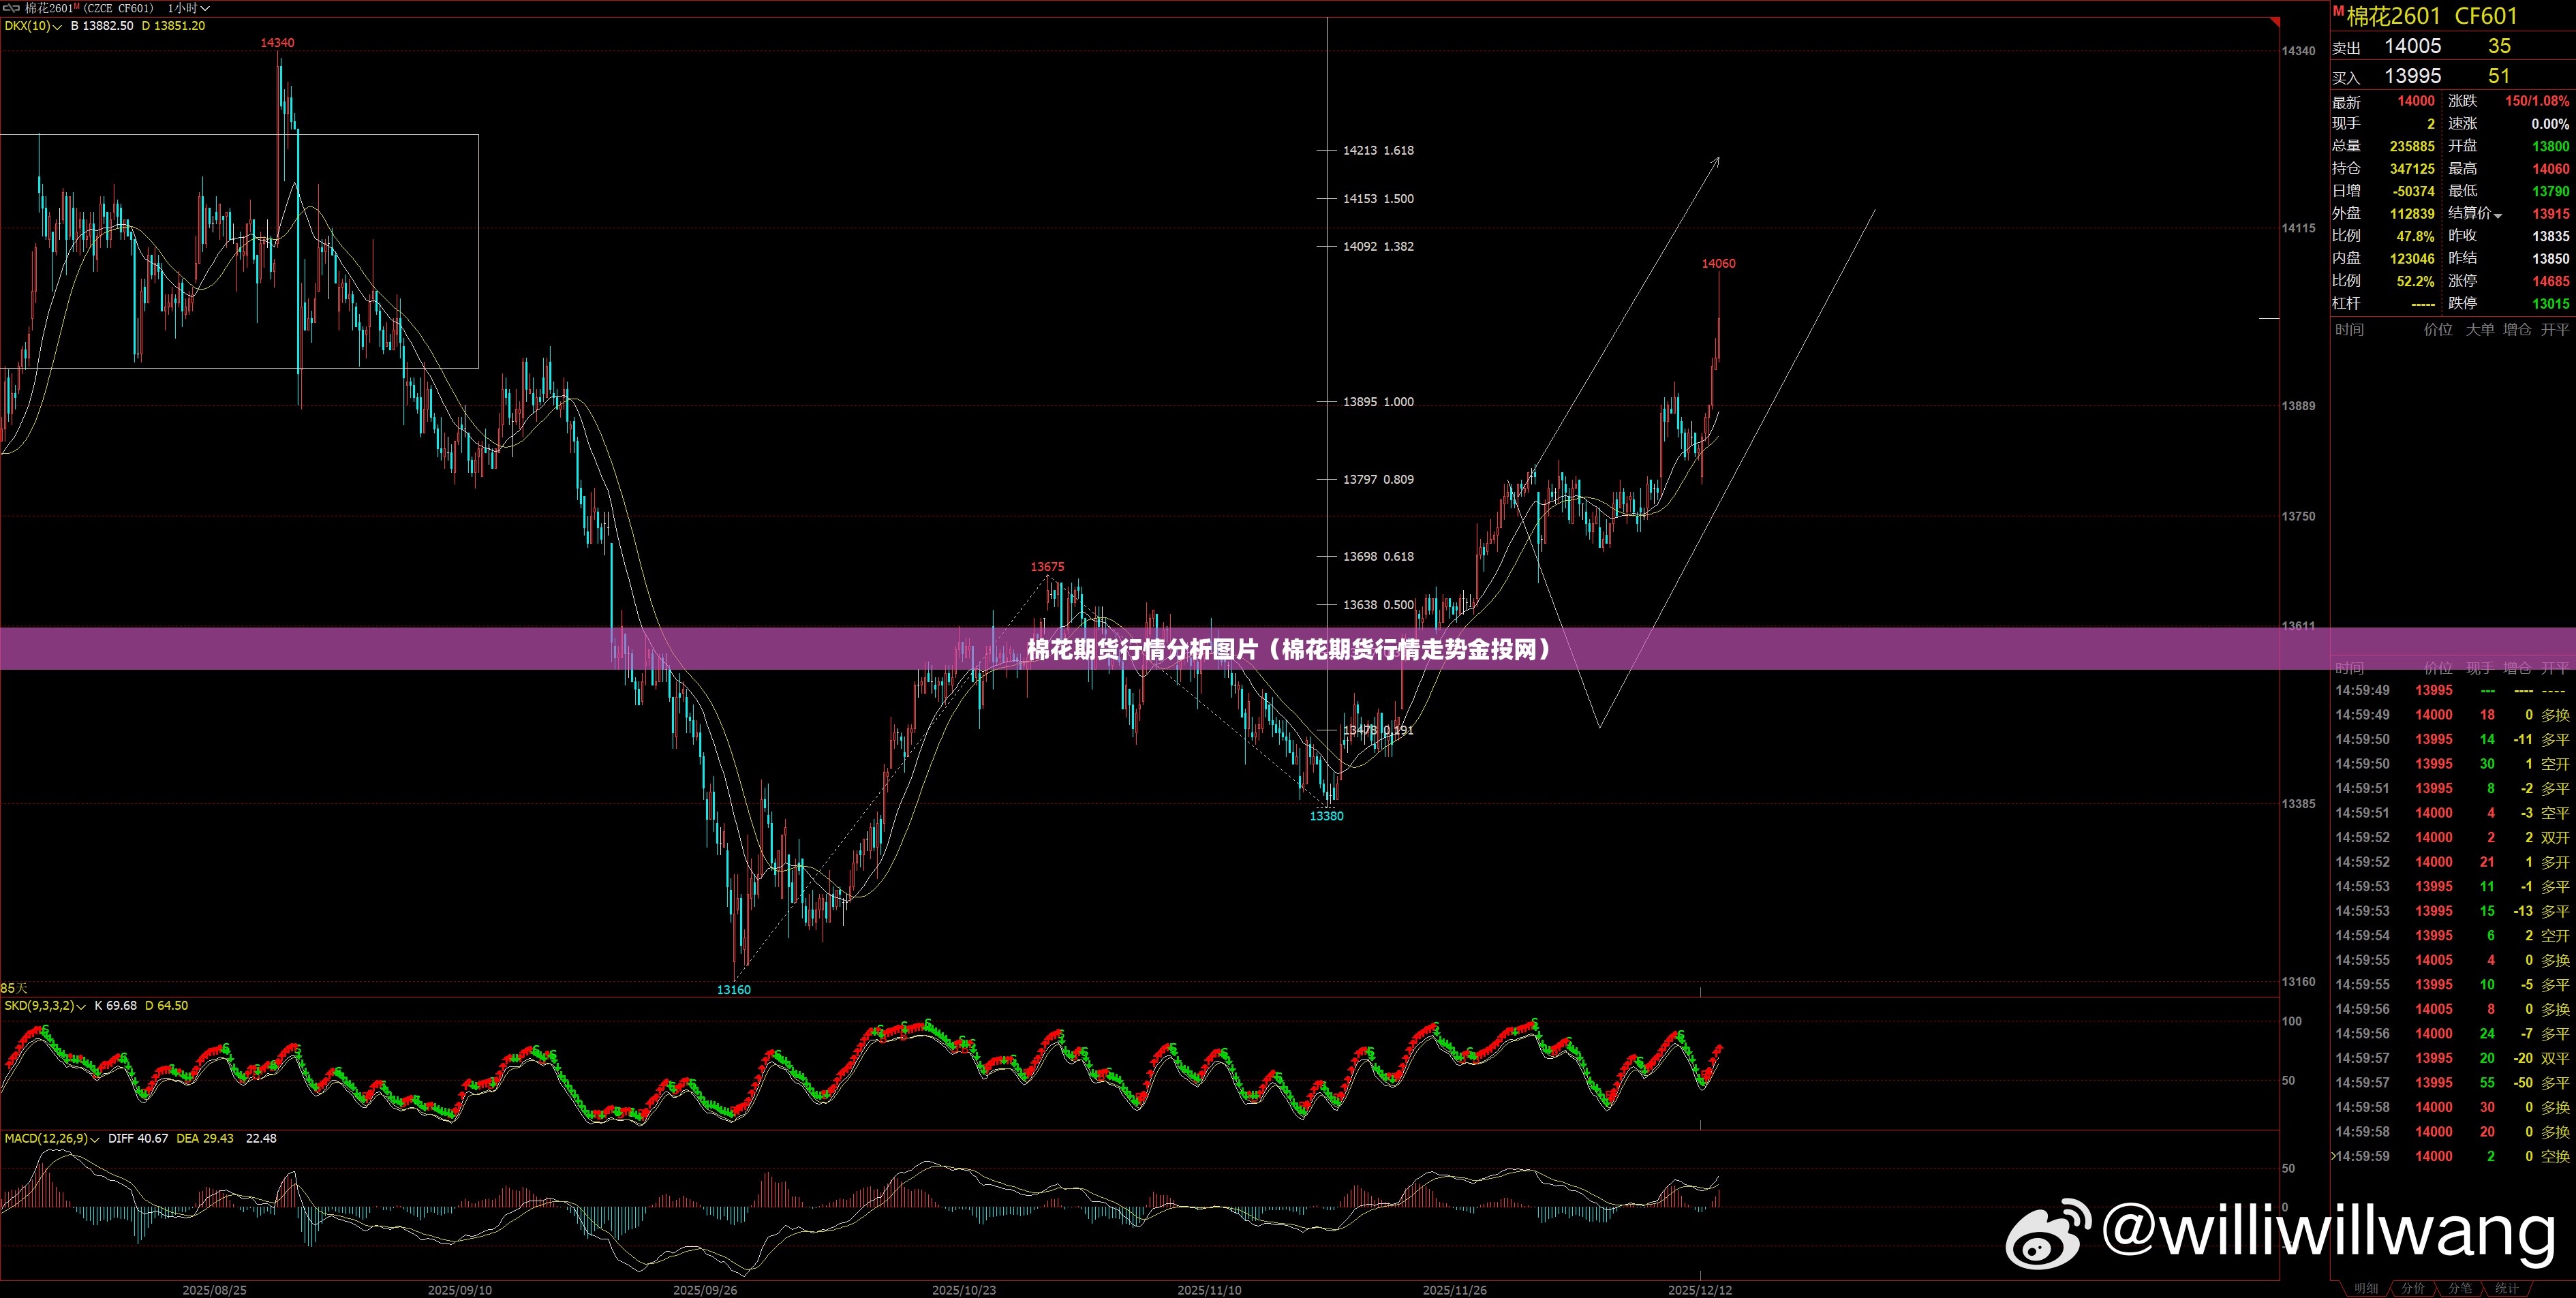
Task: Click the Fibonacci 13895 1.000 level
Action: tap(1378, 402)
